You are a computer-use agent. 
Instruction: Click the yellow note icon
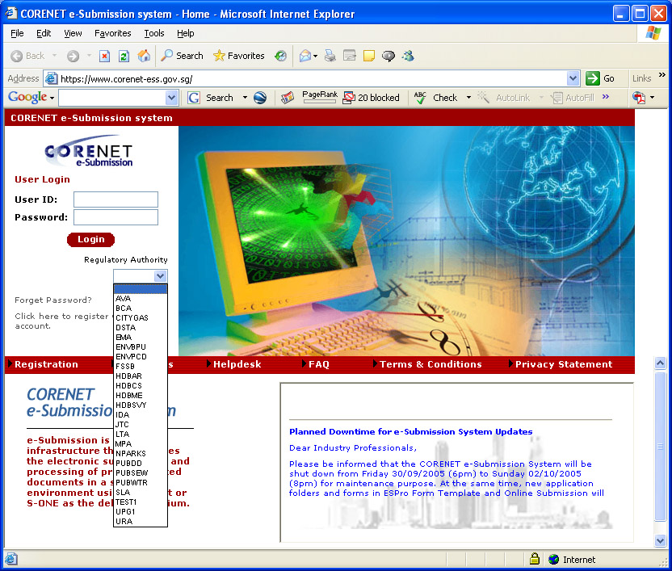pyautogui.click(x=369, y=56)
